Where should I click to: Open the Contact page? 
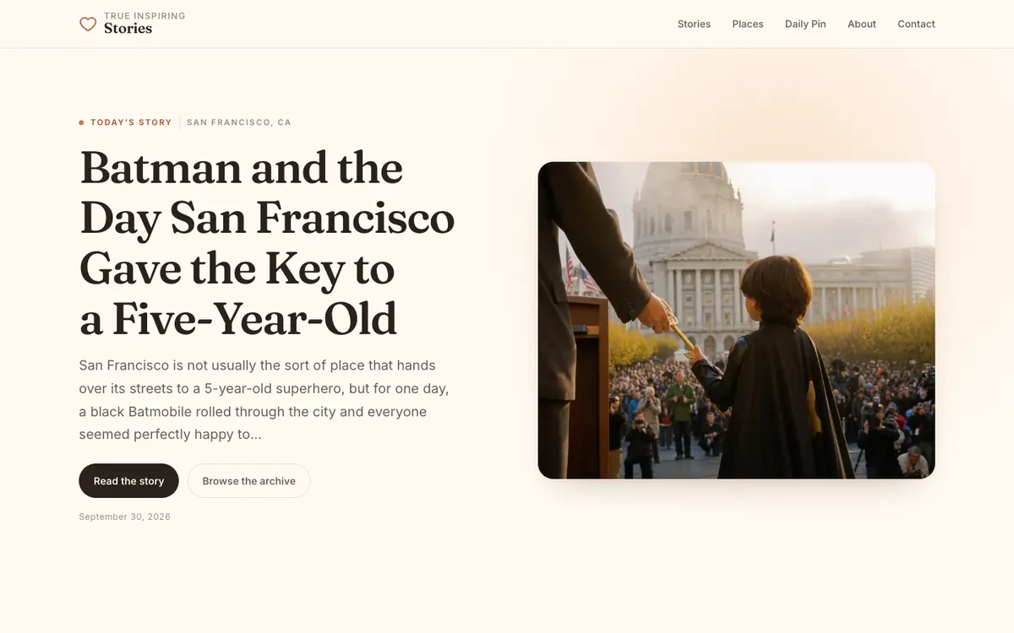click(x=916, y=24)
